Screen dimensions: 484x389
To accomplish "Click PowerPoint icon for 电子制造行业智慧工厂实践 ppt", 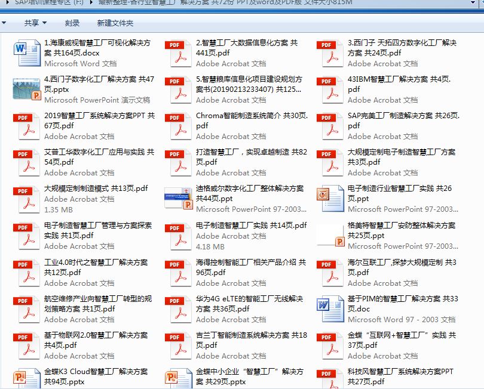I will 330,199.
